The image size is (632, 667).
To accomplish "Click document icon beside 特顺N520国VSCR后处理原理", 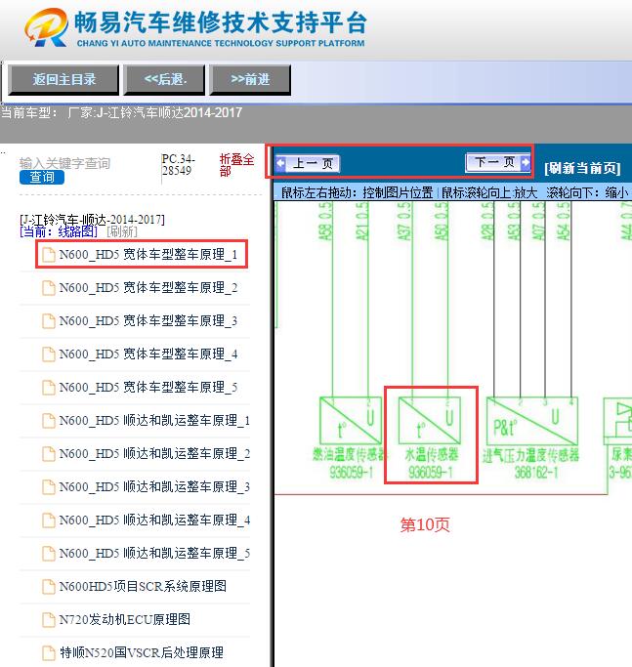I will tap(49, 652).
